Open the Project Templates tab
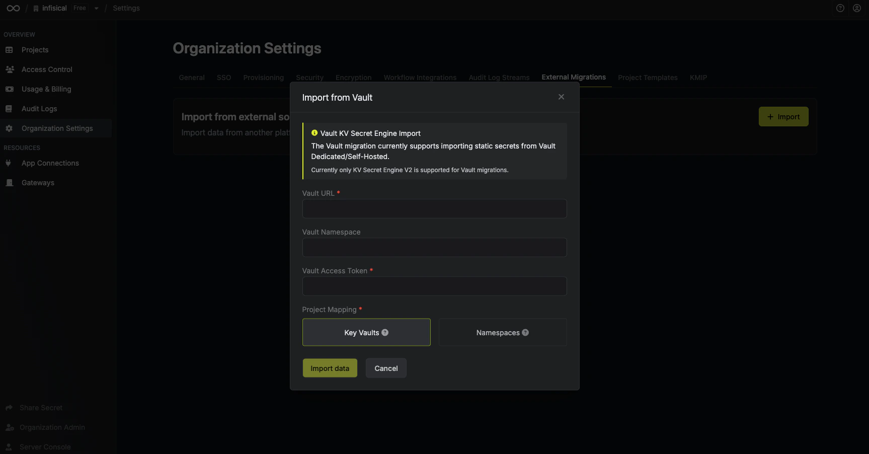Image resolution: width=869 pixels, height=454 pixels. coord(648,78)
